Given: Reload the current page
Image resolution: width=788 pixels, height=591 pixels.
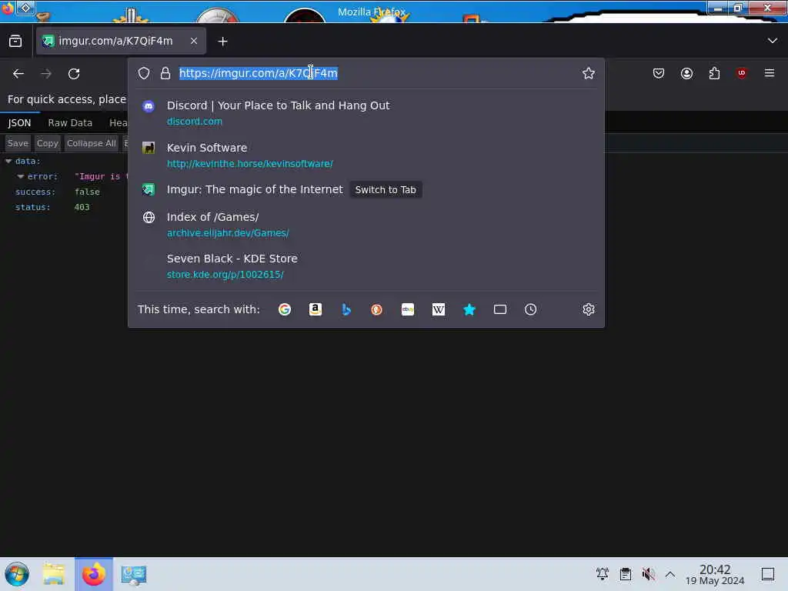Looking at the screenshot, I should (x=74, y=74).
